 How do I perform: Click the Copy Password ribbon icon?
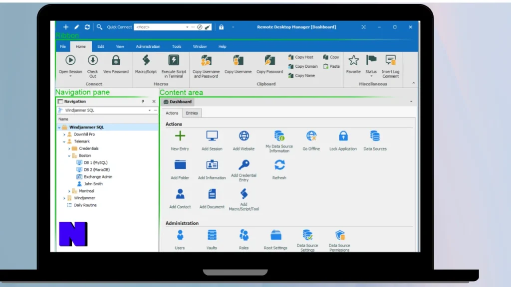[269, 60]
